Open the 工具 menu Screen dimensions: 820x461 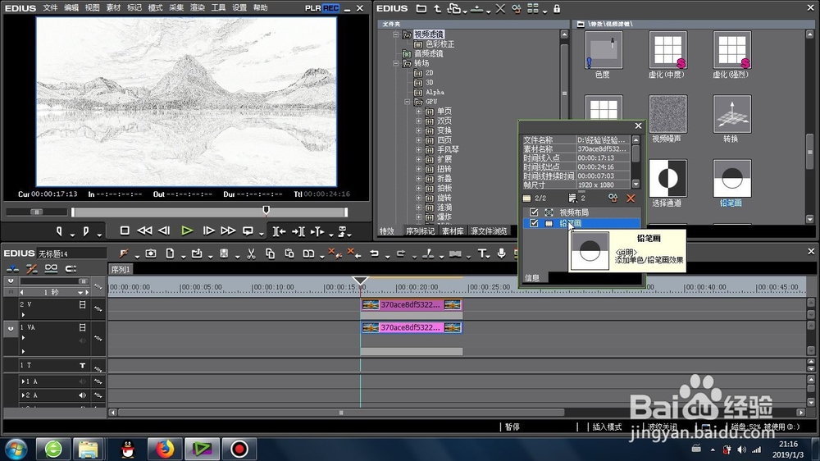218,8
